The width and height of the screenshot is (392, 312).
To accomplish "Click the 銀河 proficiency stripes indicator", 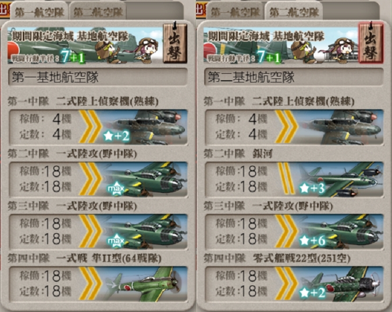I will [286, 178].
